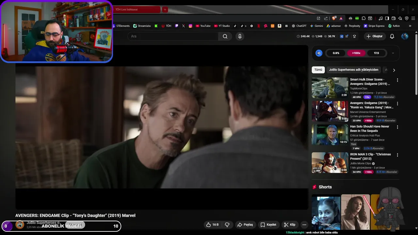The image size is (418, 235).
Task: Select JoBlo Superheroes adlı yükleyiciden chip
Action: 354,70
